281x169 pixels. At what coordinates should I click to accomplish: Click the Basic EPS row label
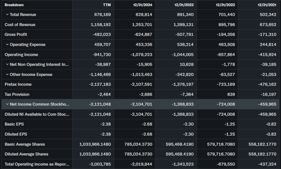coord(14,124)
